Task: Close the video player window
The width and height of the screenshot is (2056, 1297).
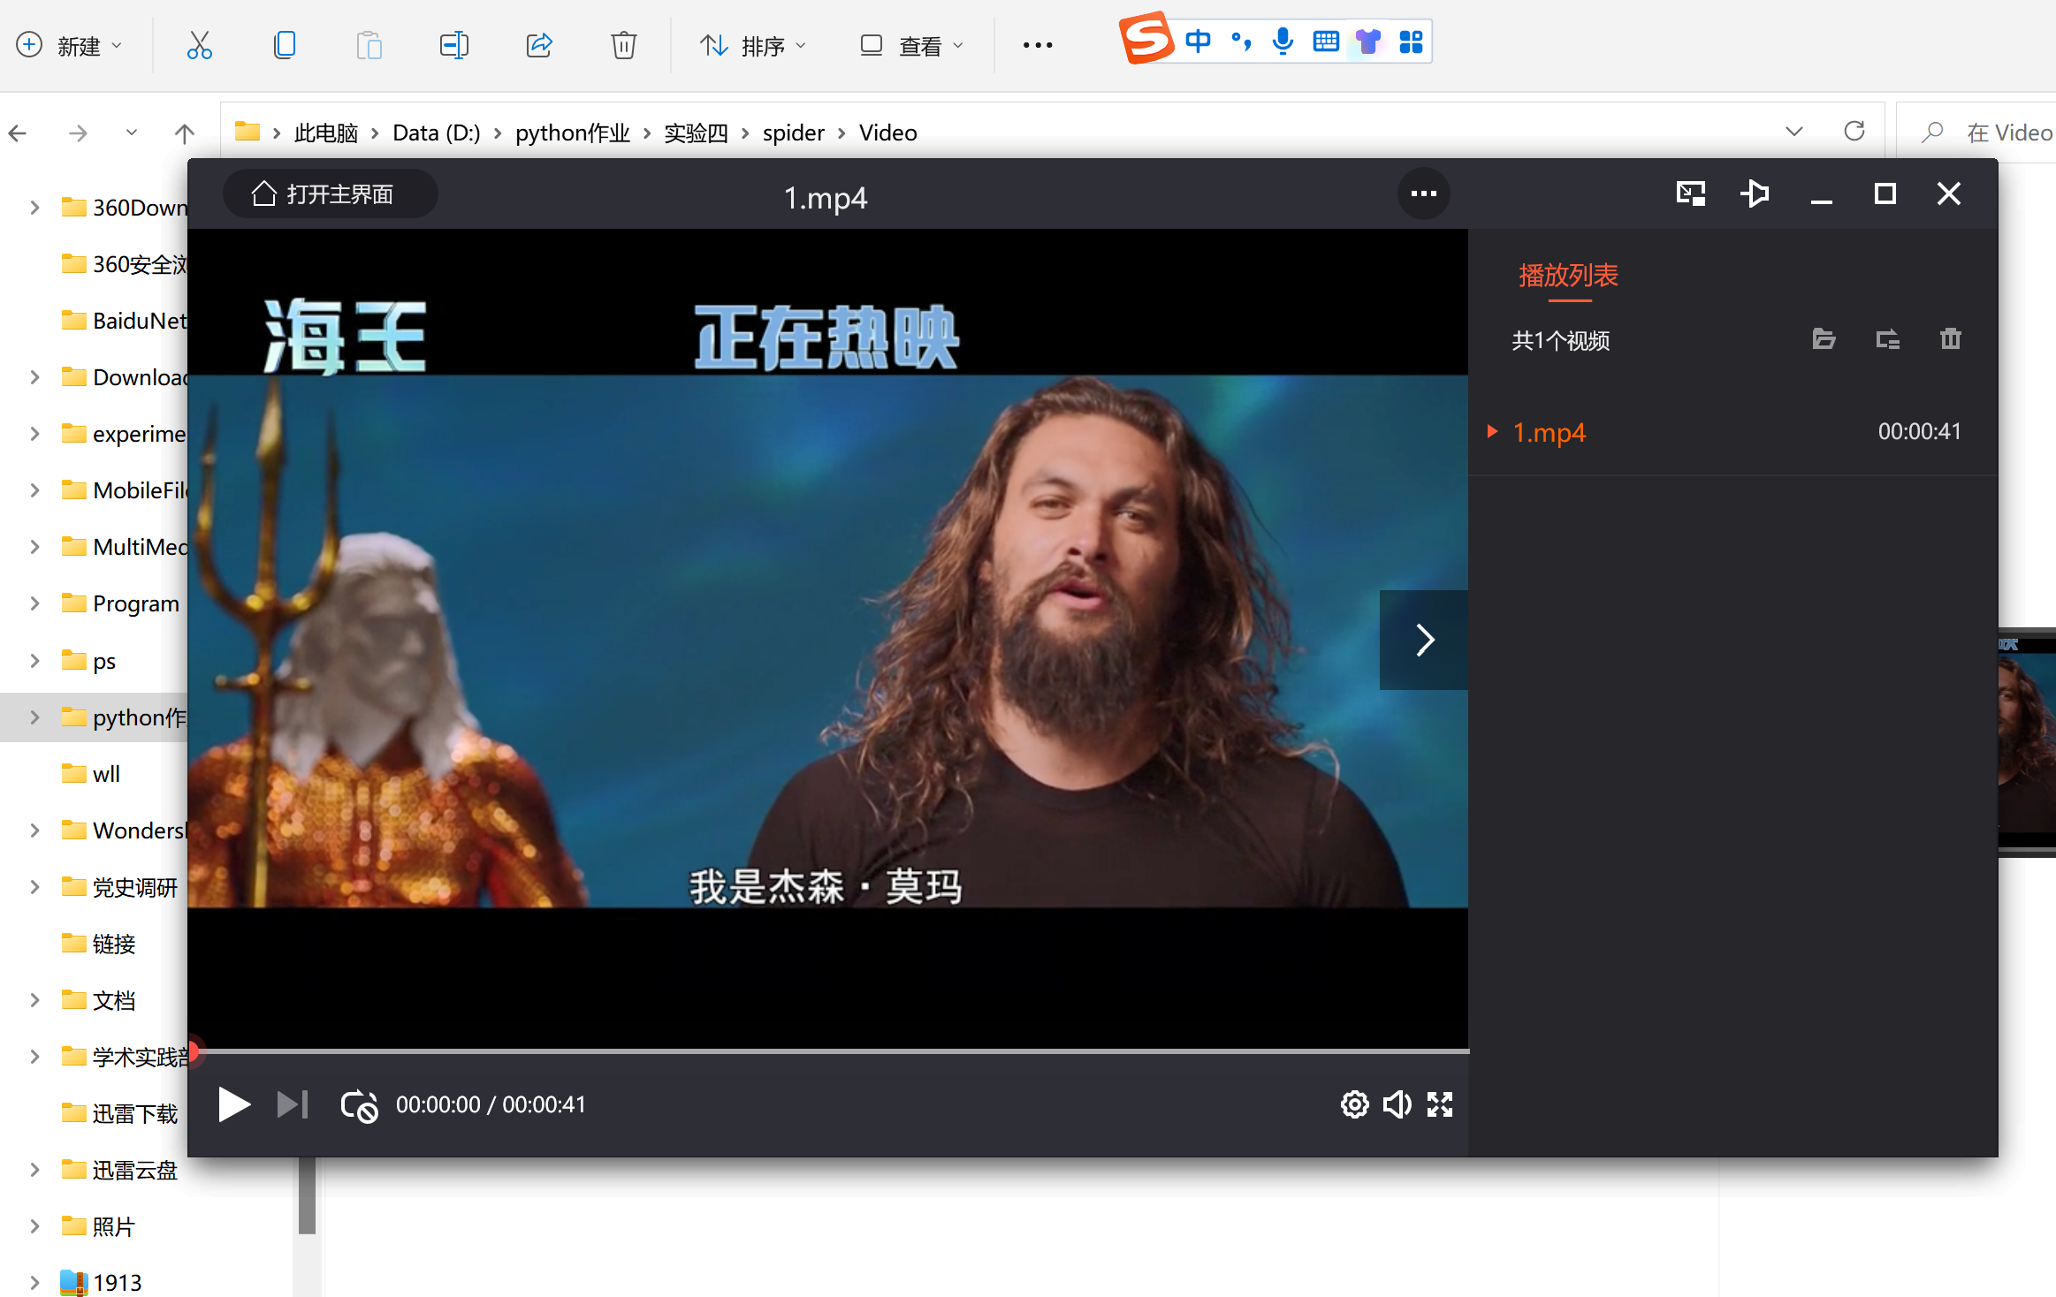Action: coord(1949,193)
